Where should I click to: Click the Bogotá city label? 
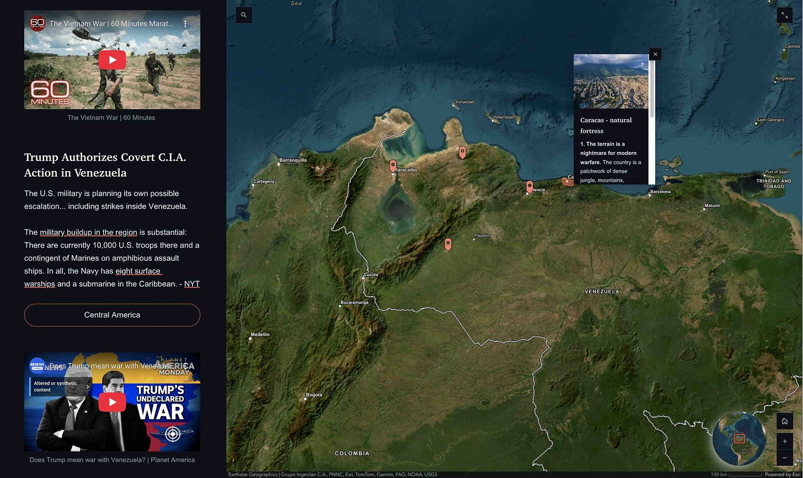pos(314,395)
